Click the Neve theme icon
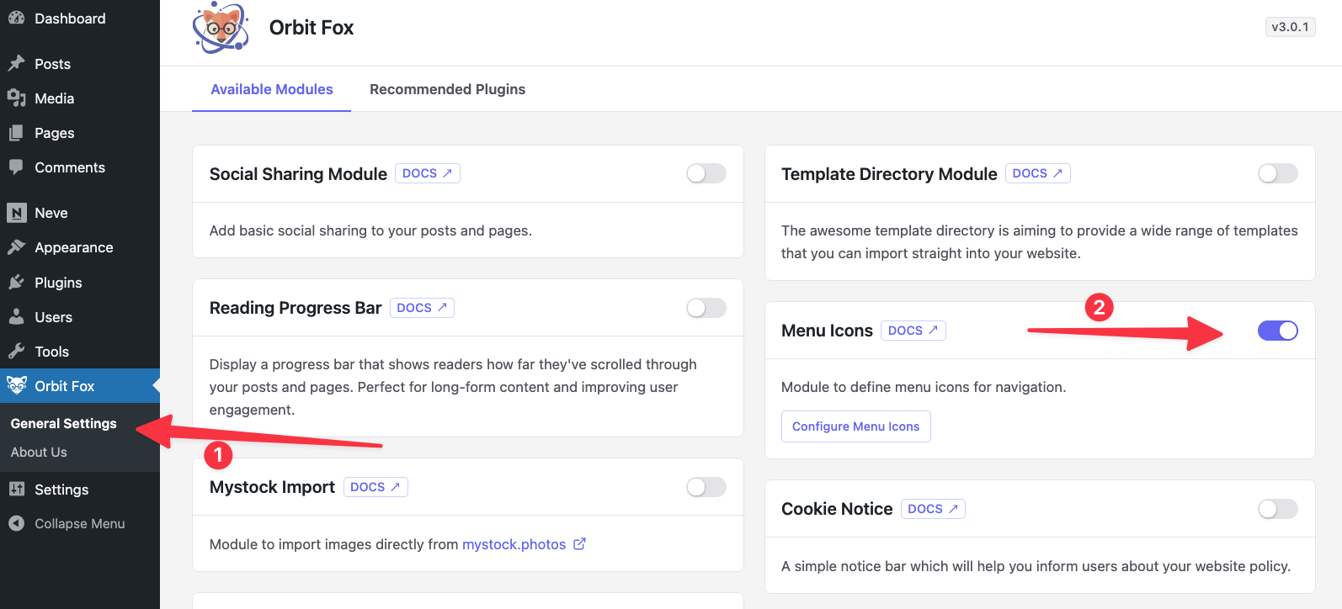 point(16,213)
